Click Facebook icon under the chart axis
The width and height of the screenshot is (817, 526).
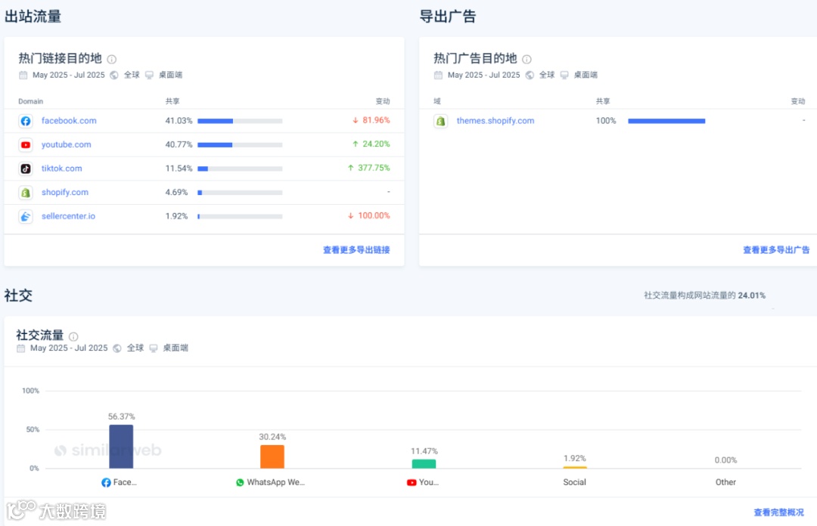tap(106, 482)
